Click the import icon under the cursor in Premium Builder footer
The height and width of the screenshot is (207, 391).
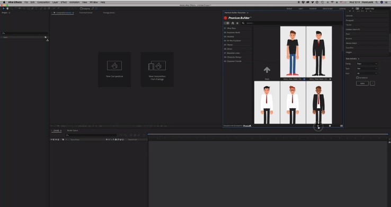point(318,126)
